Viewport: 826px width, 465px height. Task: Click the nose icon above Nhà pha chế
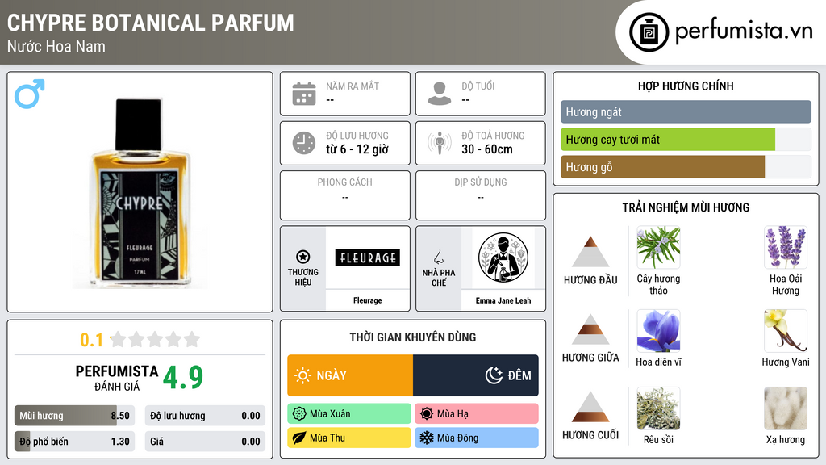pos(438,257)
